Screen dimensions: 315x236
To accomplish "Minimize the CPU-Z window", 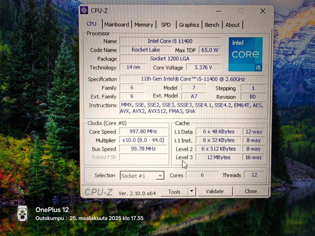I will click(219, 11).
